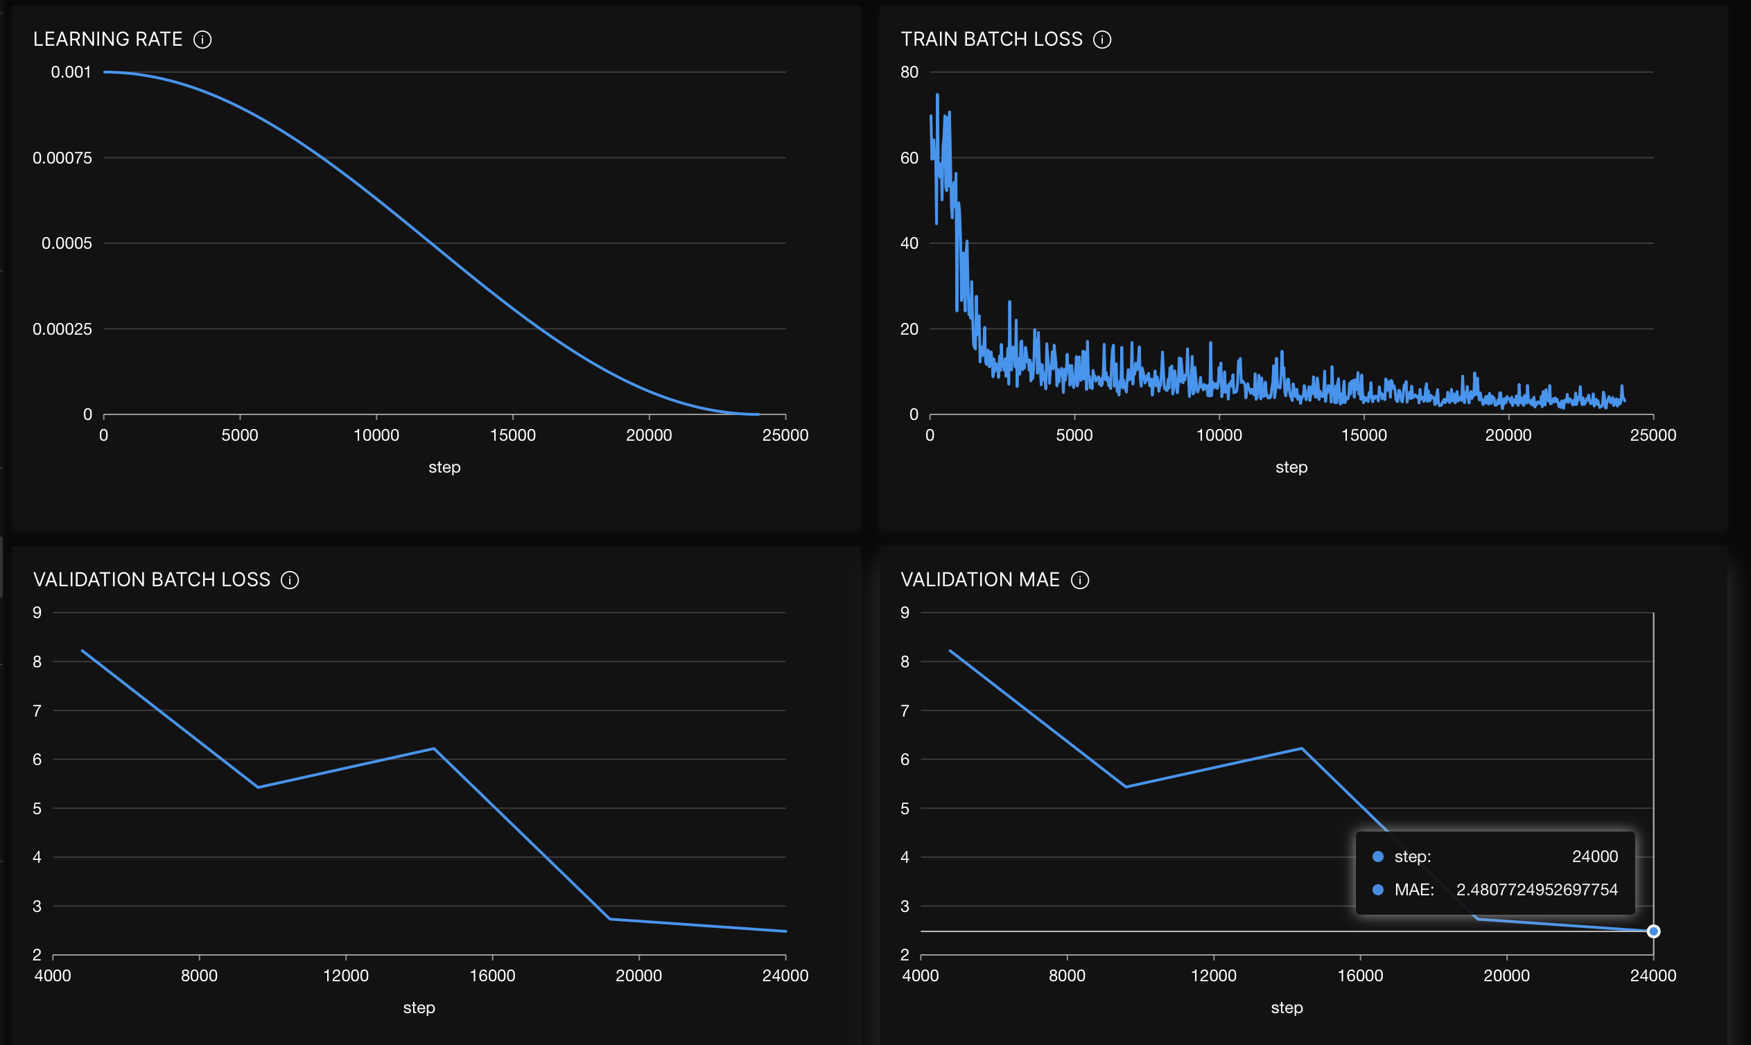1751x1045 pixels.
Task: Click the step axis title under Learning Rate chart
Action: point(444,468)
